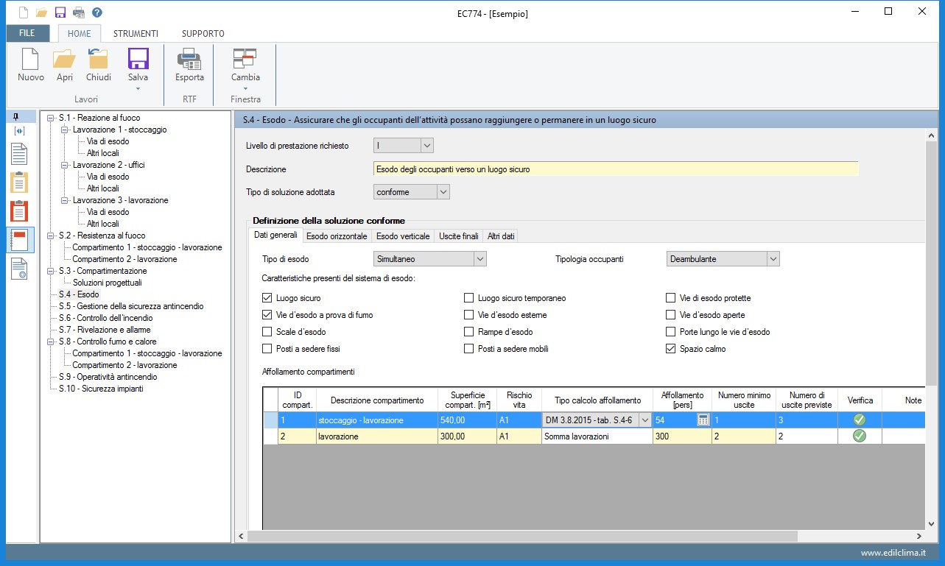Click the Descrizione text field
The height and width of the screenshot is (566, 945).
coord(616,169)
